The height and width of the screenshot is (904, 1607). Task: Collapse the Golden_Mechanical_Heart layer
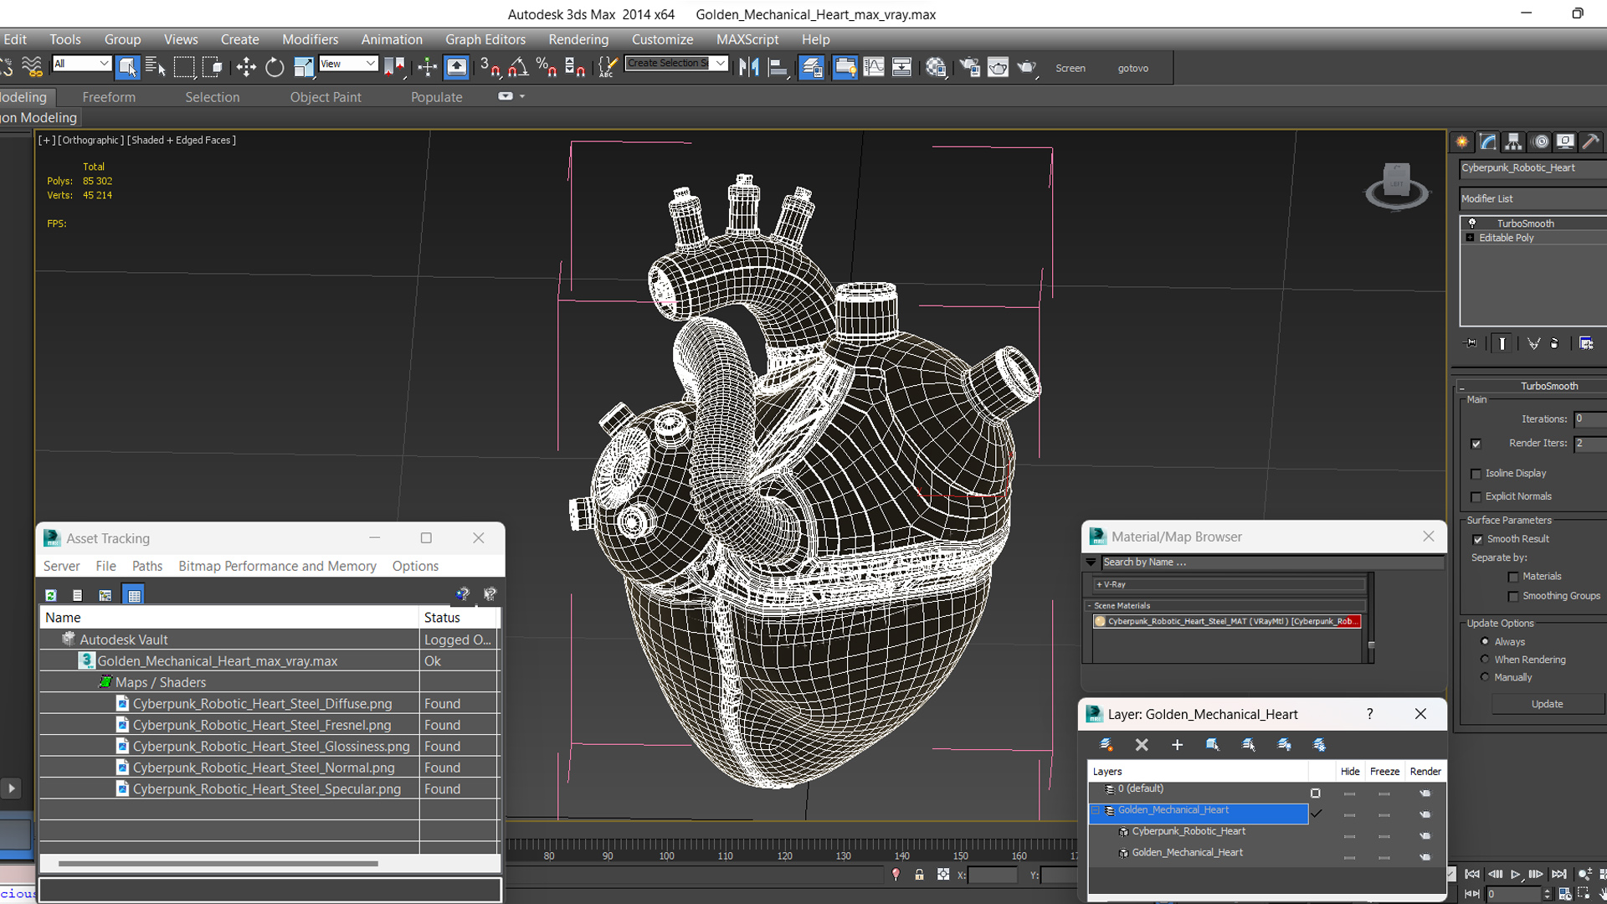coord(1096,810)
